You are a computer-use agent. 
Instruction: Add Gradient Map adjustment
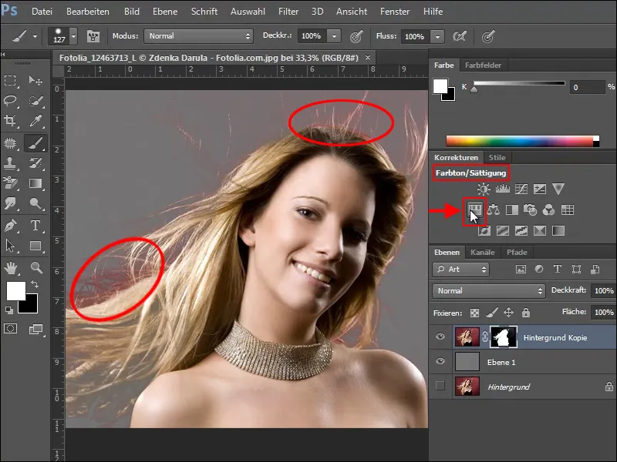[x=558, y=230]
